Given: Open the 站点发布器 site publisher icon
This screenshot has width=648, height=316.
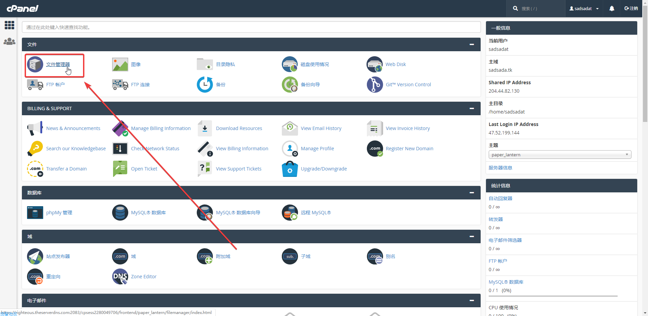Looking at the screenshot, I should (35, 256).
